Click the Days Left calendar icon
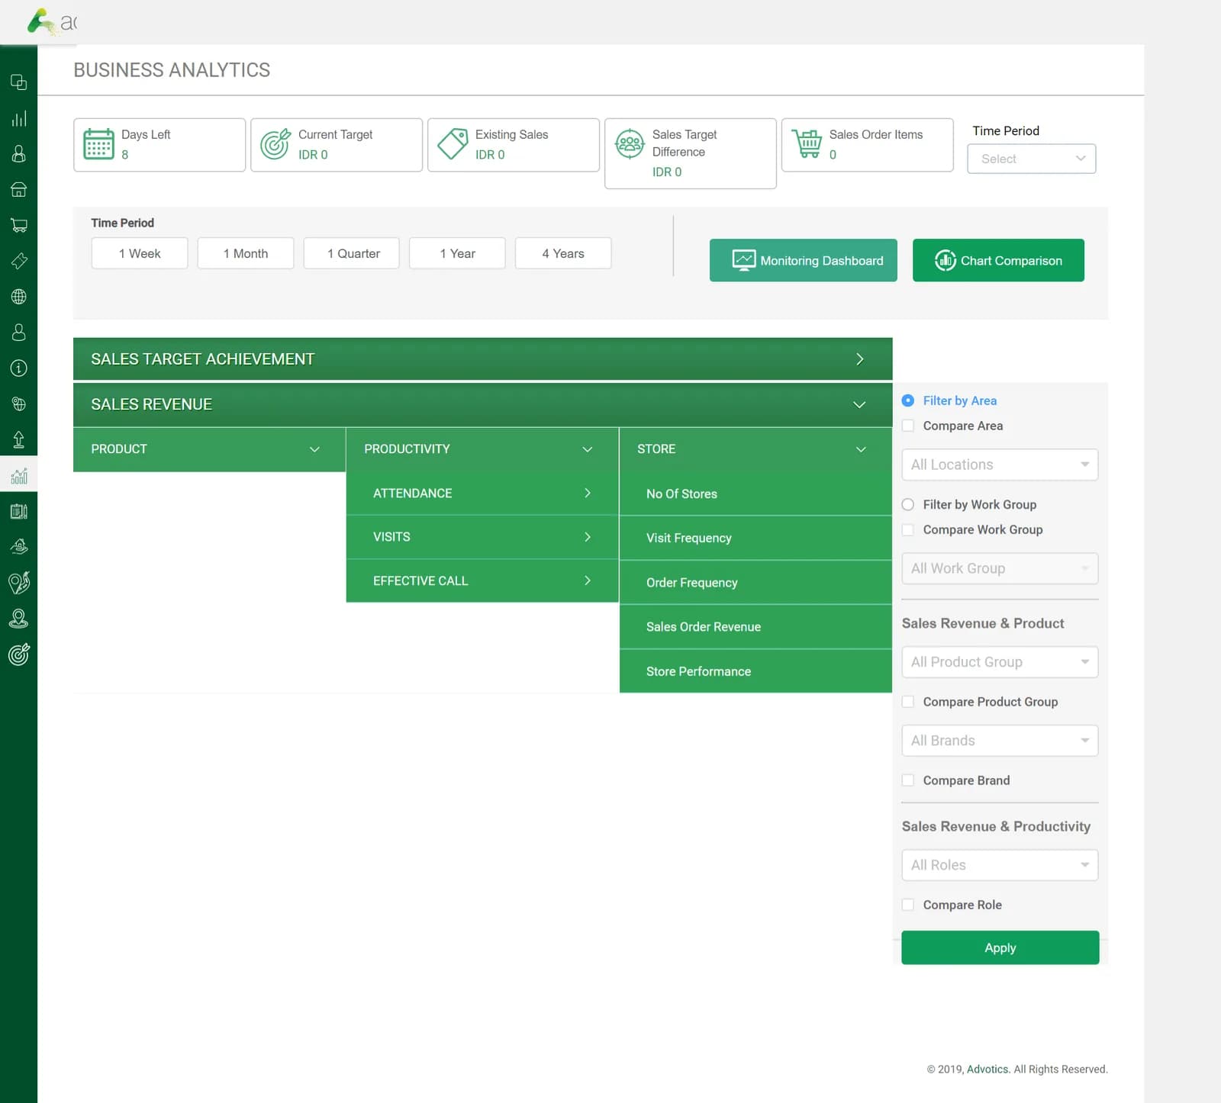The height and width of the screenshot is (1103, 1221). (x=98, y=144)
